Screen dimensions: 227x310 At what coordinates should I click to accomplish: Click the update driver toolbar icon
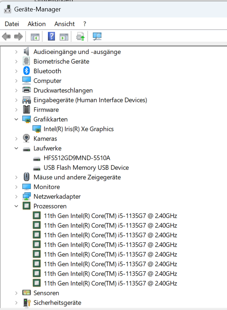pyautogui.click(x=81, y=36)
